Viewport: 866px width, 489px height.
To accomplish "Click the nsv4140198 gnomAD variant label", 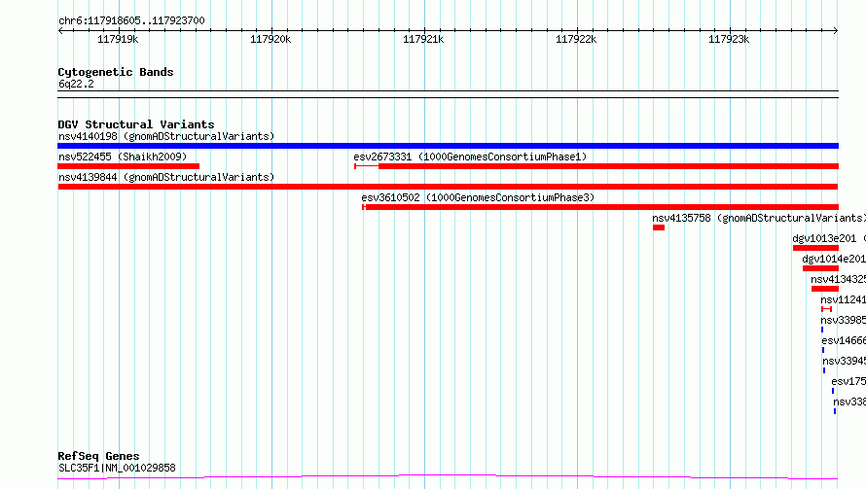I will click(x=166, y=136).
